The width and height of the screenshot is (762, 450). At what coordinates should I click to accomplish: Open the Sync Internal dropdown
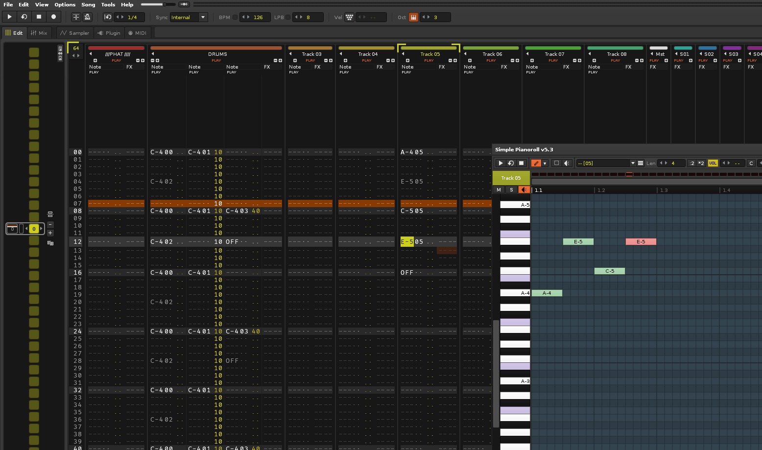pyautogui.click(x=203, y=17)
